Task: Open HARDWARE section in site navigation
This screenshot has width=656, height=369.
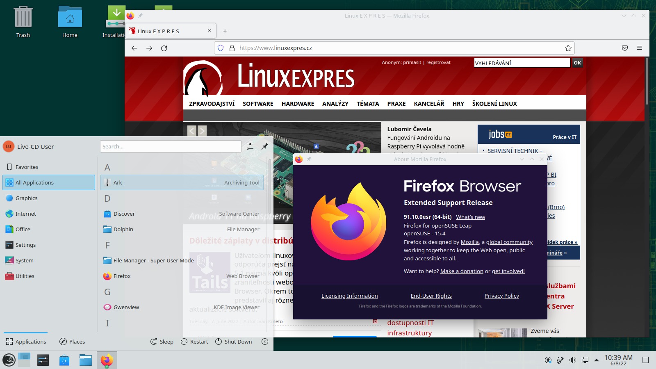Action: click(298, 104)
